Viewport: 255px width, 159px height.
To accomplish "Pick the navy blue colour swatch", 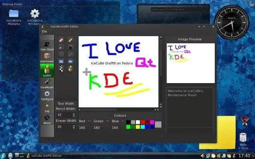I will [x=152, y=127].
